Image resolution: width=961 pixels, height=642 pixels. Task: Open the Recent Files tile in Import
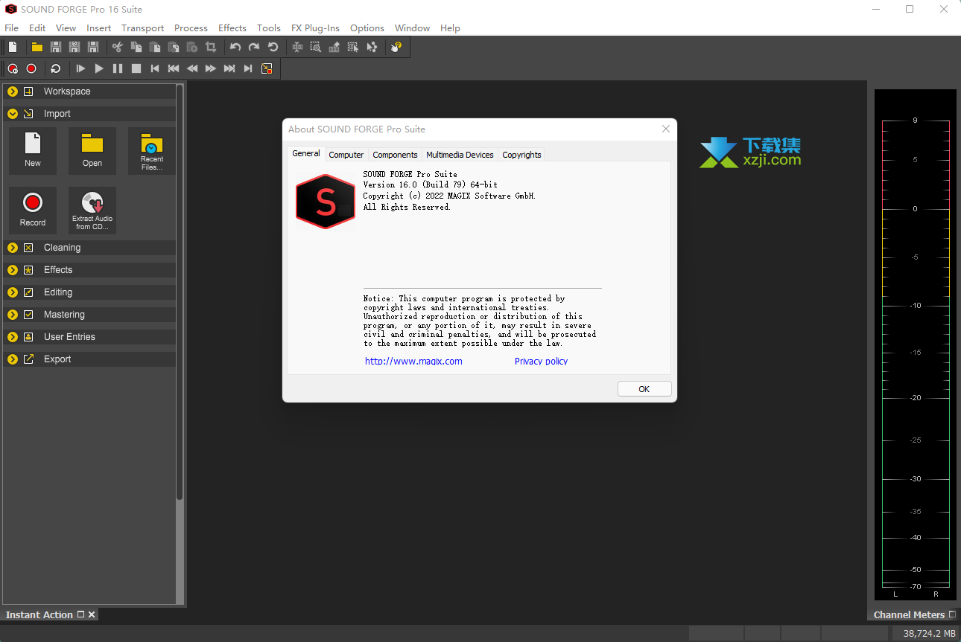151,151
